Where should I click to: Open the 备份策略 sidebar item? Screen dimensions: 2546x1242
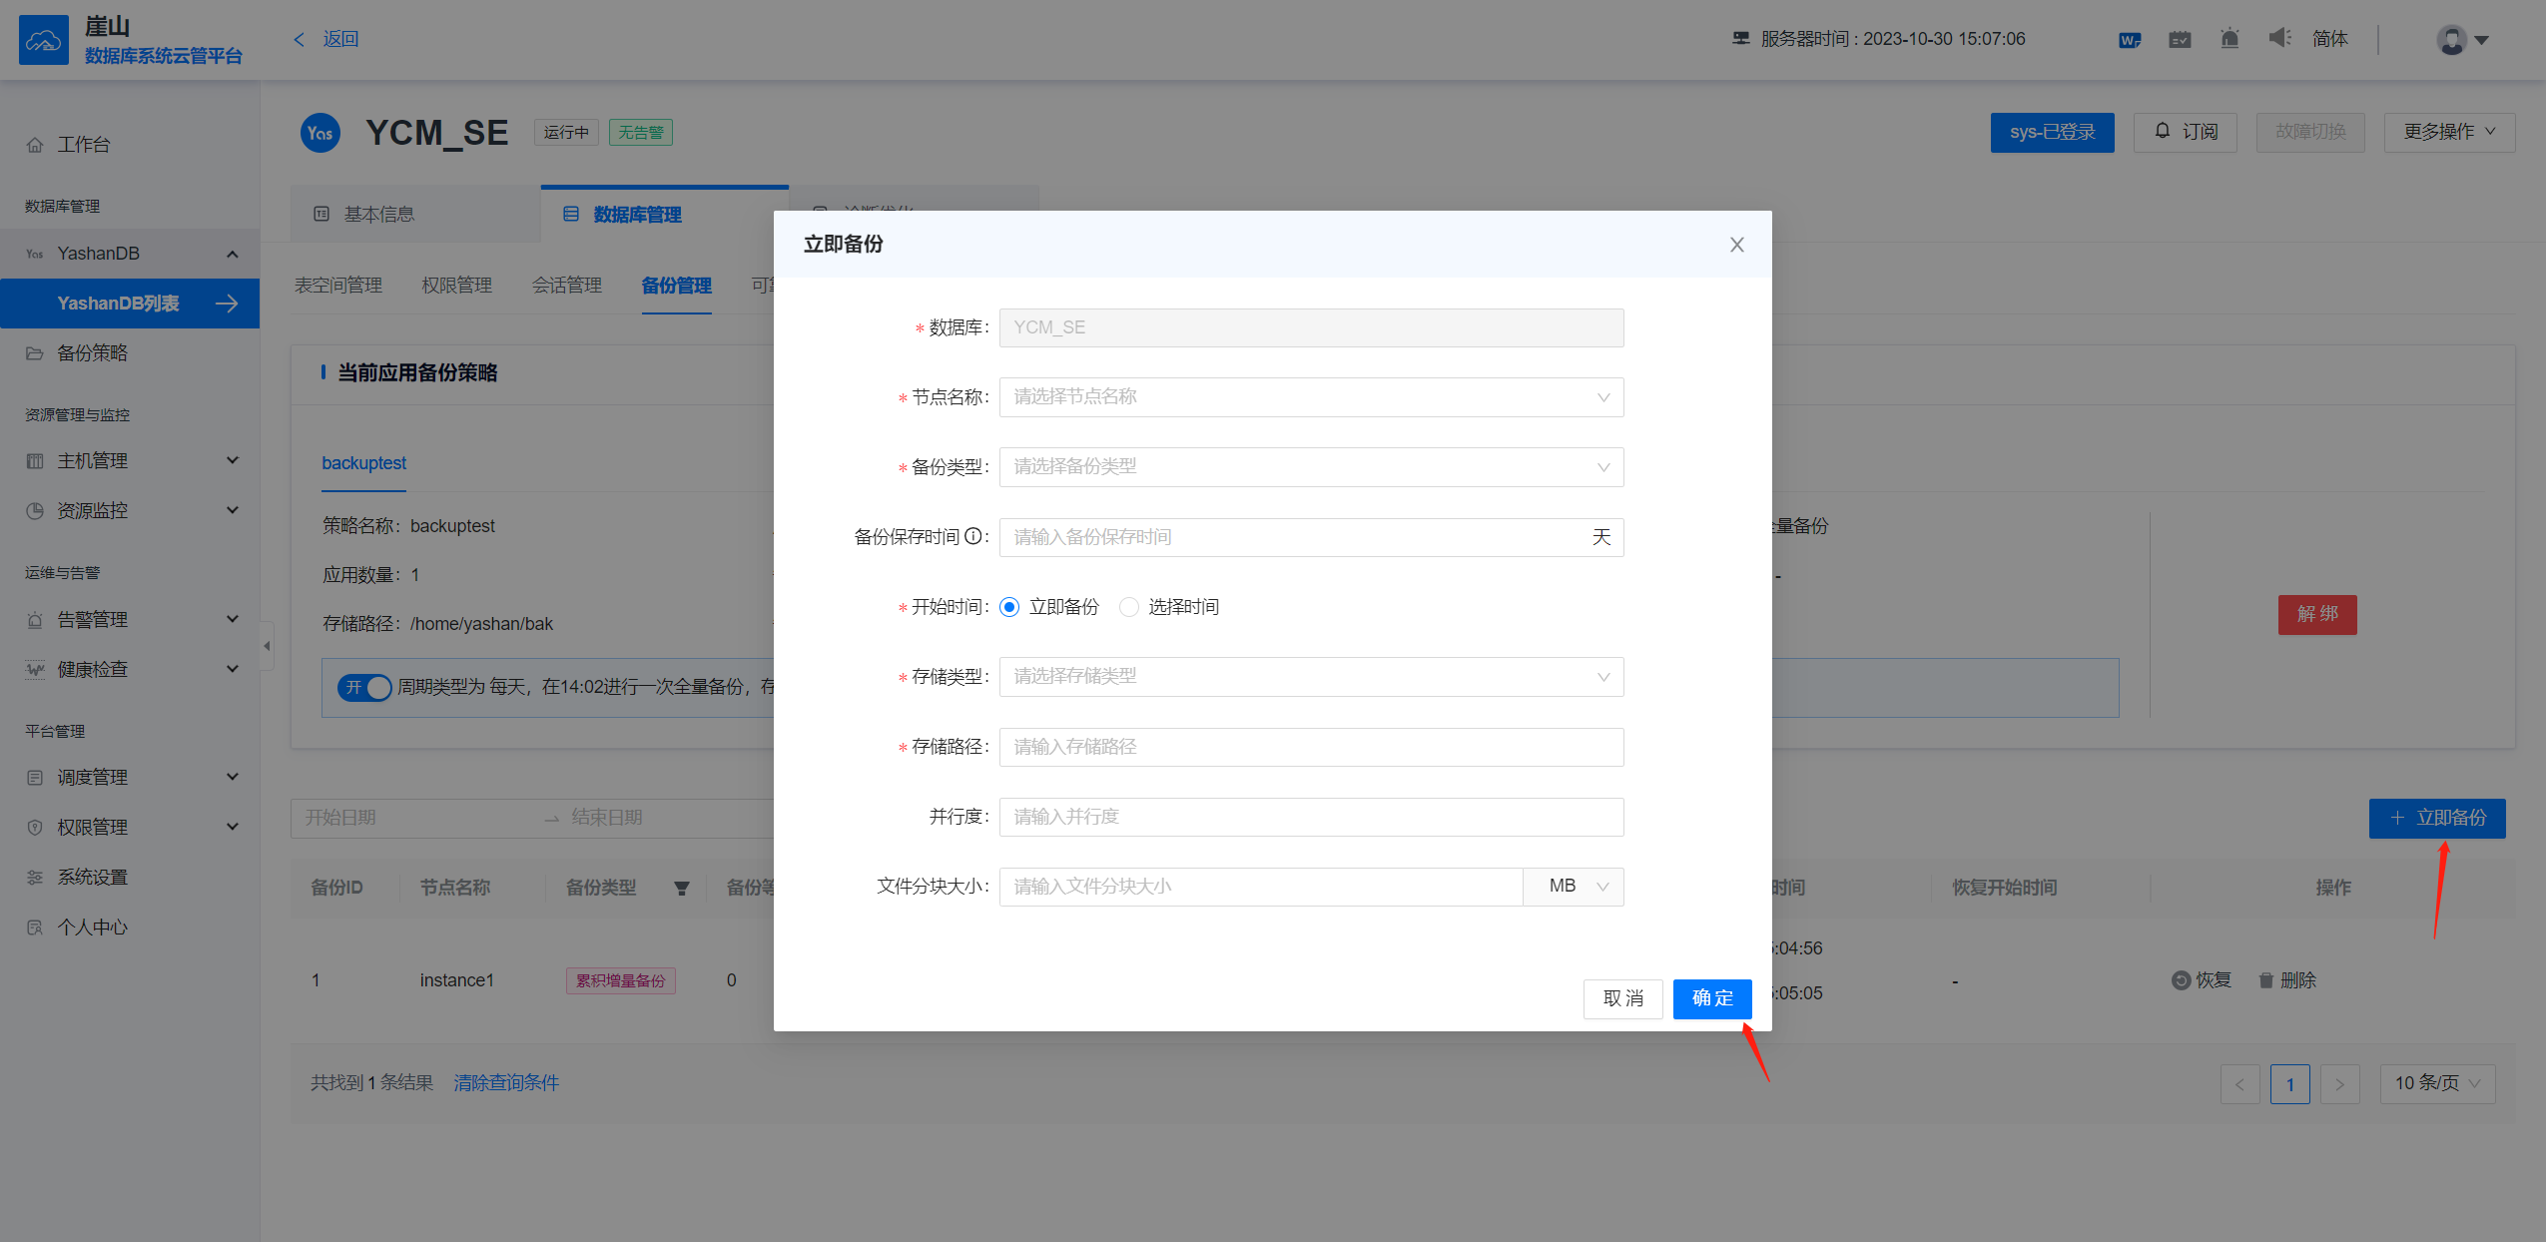point(92,353)
